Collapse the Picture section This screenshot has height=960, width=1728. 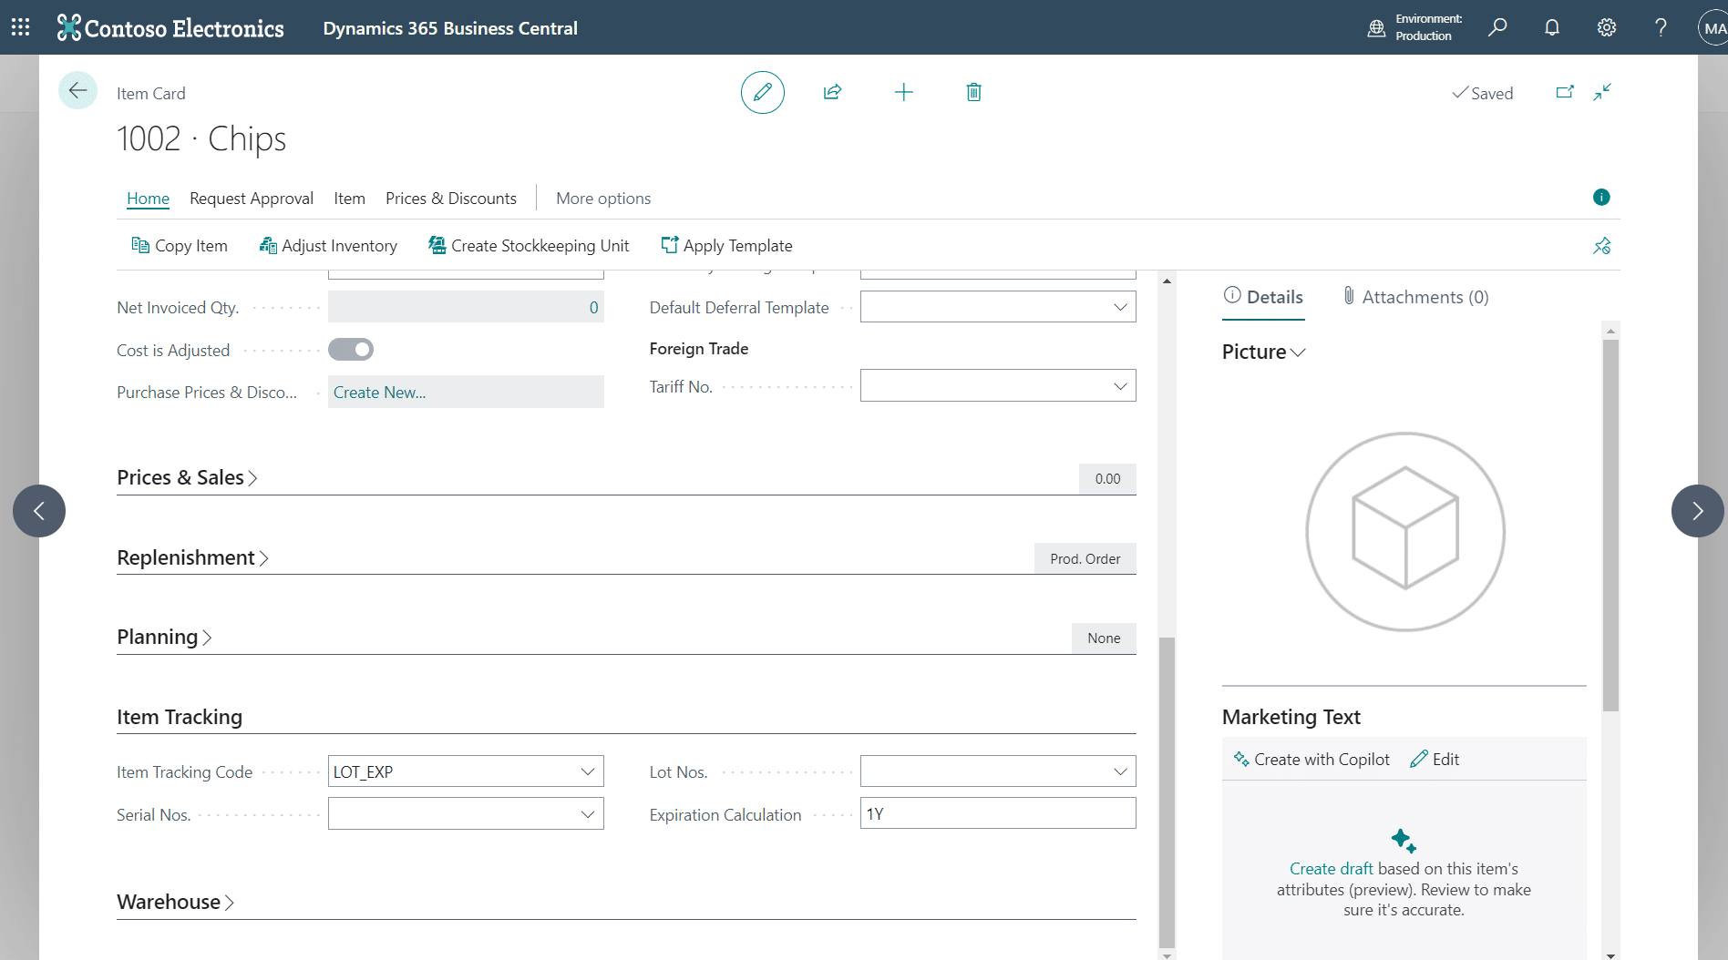pyautogui.click(x=1264, y=352)
